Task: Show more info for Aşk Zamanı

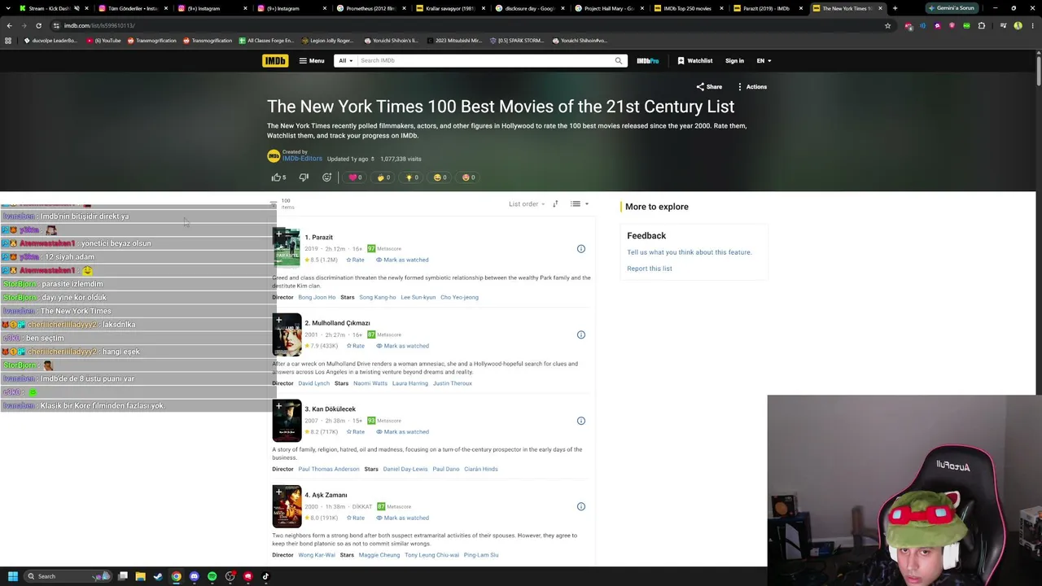Action: (581, 506)
